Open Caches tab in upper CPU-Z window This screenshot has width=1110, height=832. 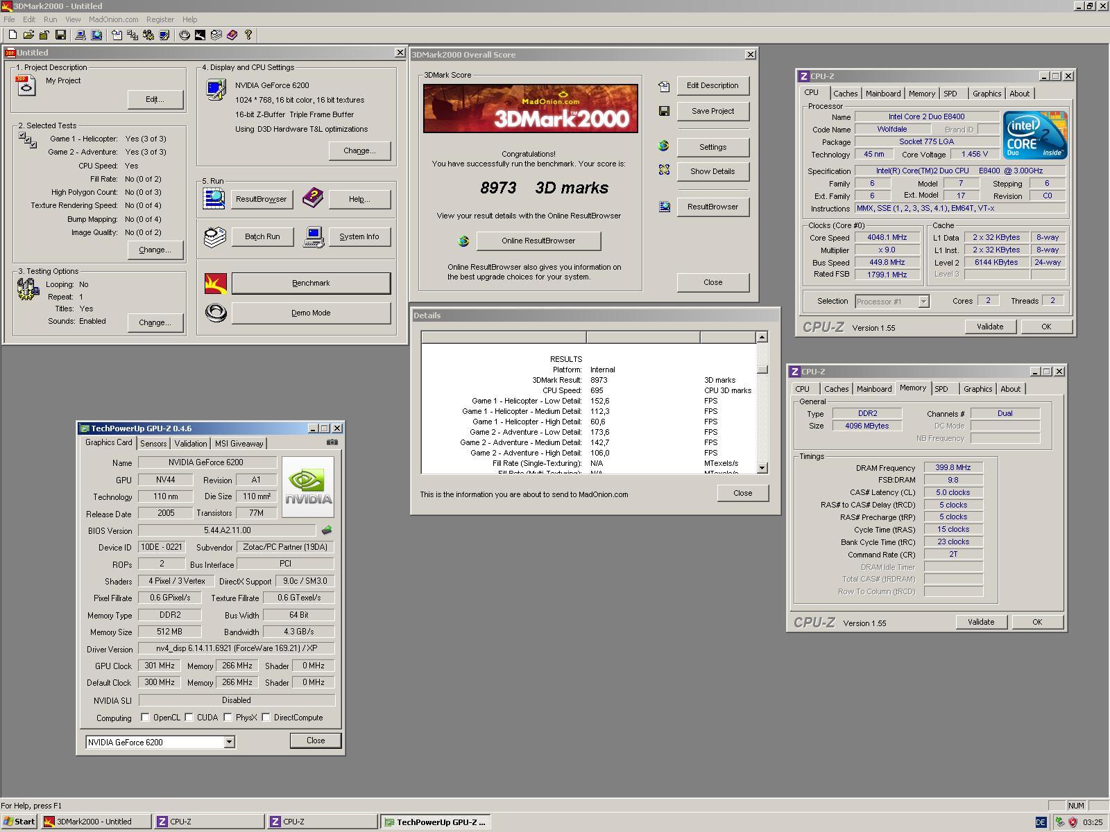(x=845, y=94)
